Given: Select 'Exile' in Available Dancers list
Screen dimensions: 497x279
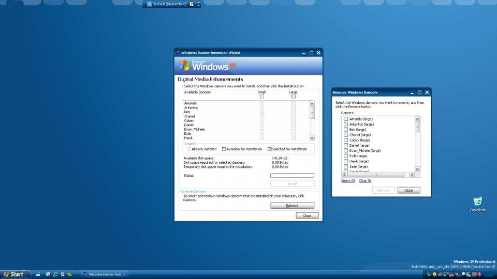Looking at the screenshot, I should [x=187, y=133].
